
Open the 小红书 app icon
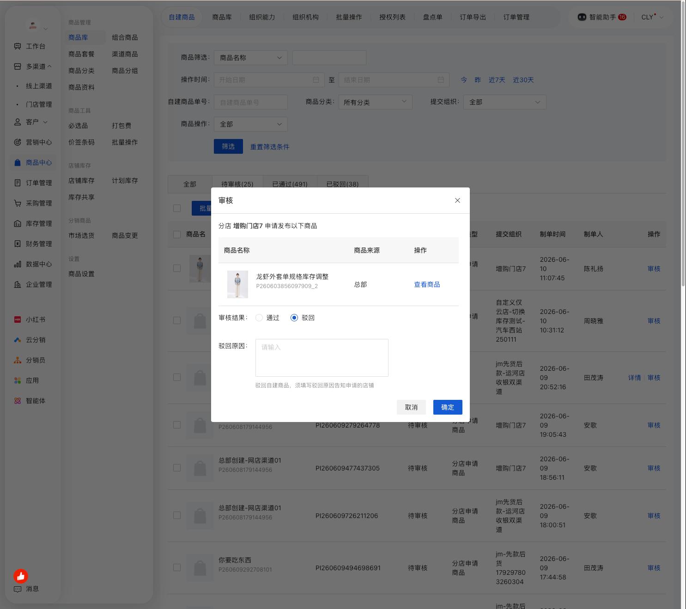tap(18, 320)
